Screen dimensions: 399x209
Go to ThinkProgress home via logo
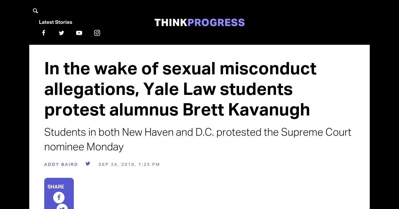199,23
